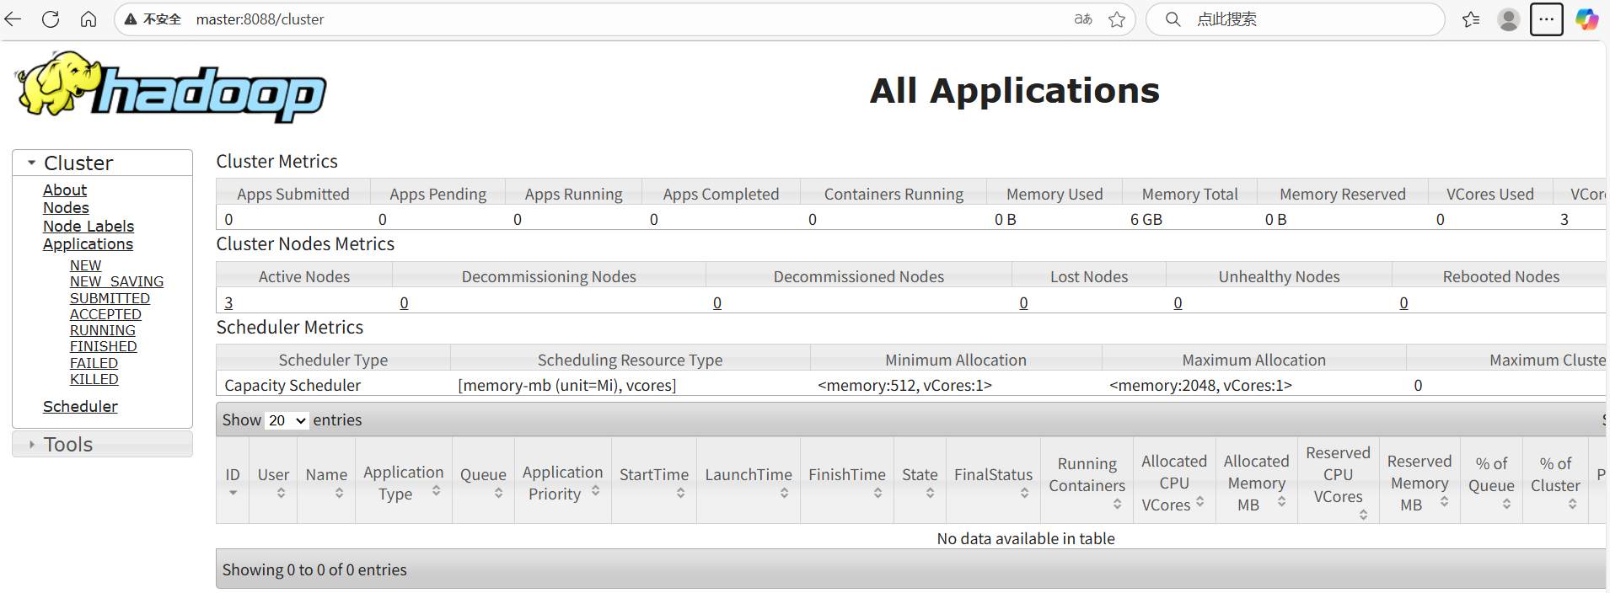Sort applications by LaunchTime column
The width and height of the screenshot is (1610, 593).
coord(749,480)
